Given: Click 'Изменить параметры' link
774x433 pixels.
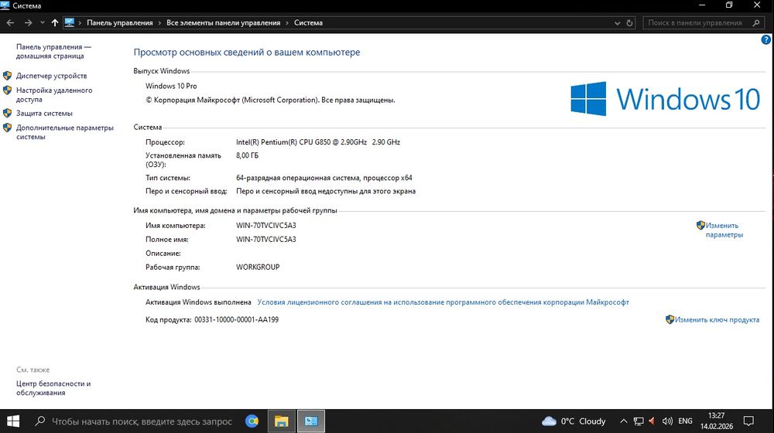Looking at the screenshot, I should 724,230.
